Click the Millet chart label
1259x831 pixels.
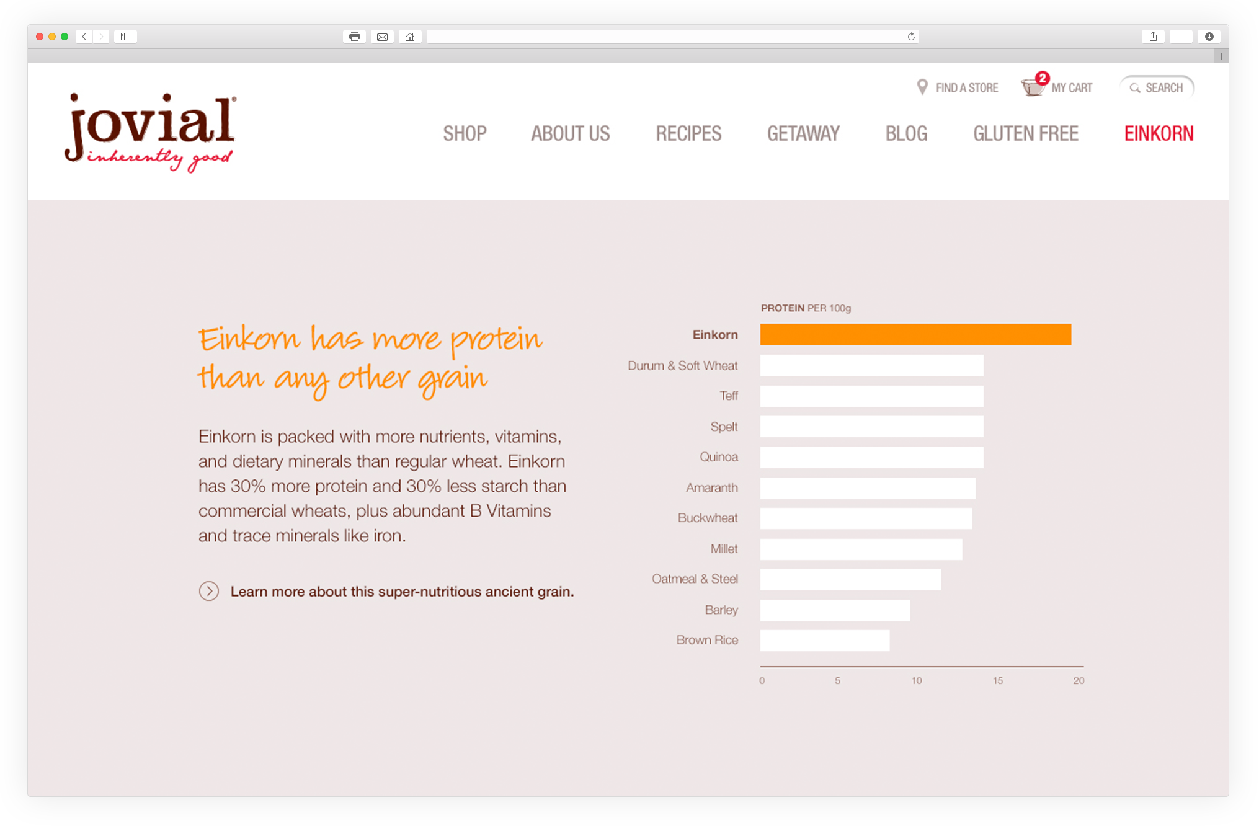(724, 549)
